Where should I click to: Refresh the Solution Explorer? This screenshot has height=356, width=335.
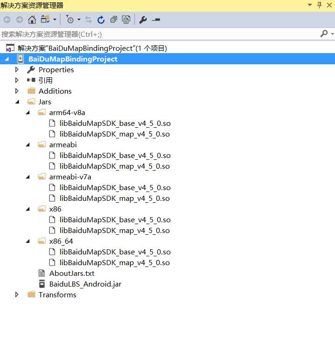coord(101,20)
